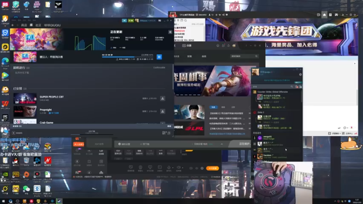Click Steam icon on the taskbar
This screenshot has width=363, height=204.
pyautogui.click(x=59, y=201)
